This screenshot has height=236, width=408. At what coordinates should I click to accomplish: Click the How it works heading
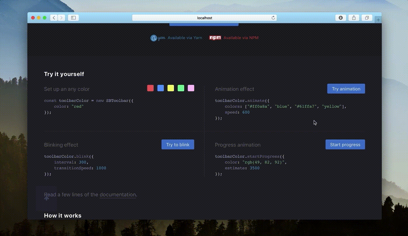pyautogui.click(x=63, y=215)
